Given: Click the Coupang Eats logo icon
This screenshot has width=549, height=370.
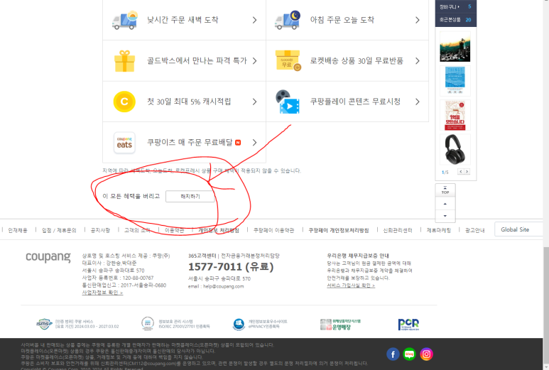Looking at the screenshot, I should (x=124, y=143).
